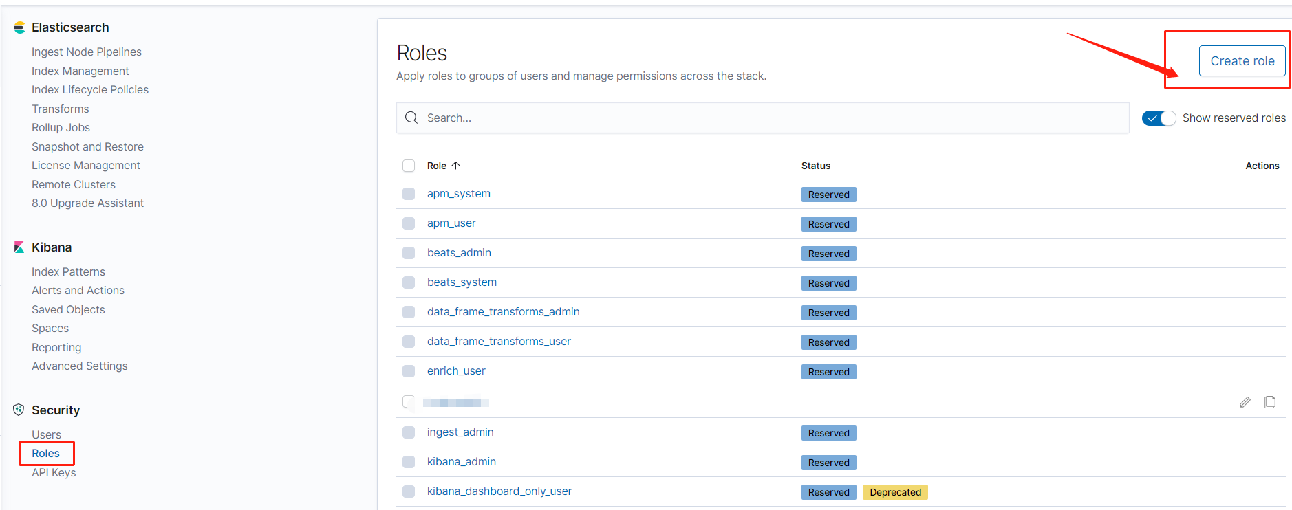The width and height of the screenshot is (1292, 510).
Task: Open Rollup Jobs
Action: coord(61,127)
